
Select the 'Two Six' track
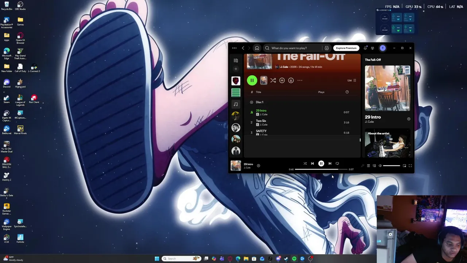[x=302, y=122]
